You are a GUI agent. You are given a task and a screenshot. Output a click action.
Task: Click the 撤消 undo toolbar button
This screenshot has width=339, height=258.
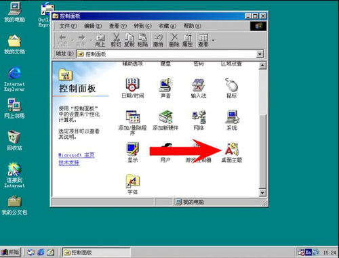(x=158, y=40)
